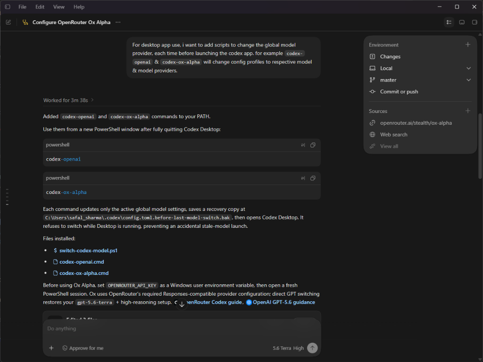
Task: Open the codex-ox-alpha.cmd file link
Action: point(84,273)
